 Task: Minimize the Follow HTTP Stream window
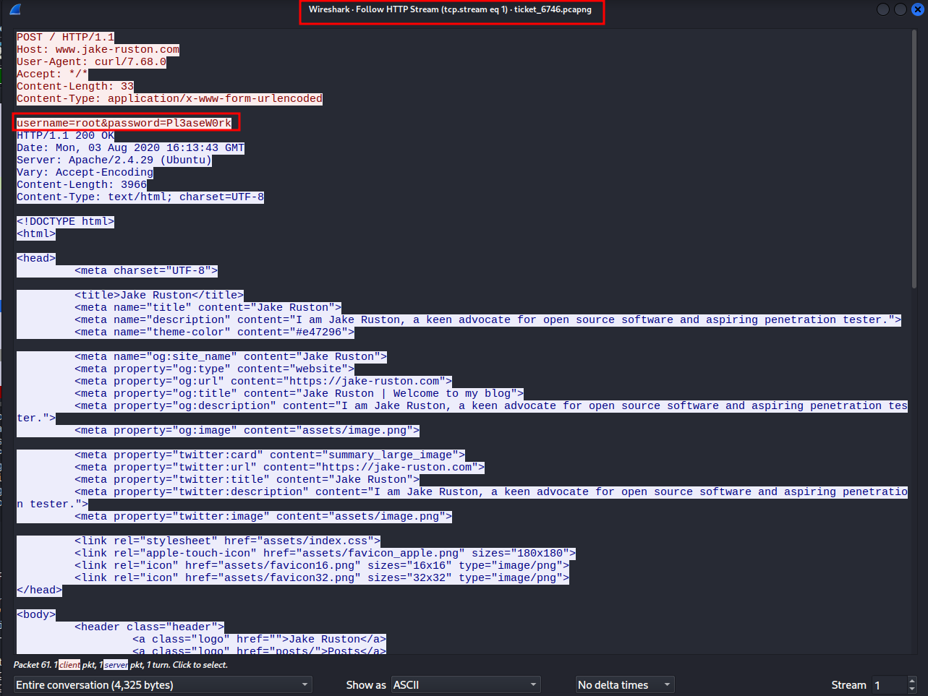click(x=883, y=9)
